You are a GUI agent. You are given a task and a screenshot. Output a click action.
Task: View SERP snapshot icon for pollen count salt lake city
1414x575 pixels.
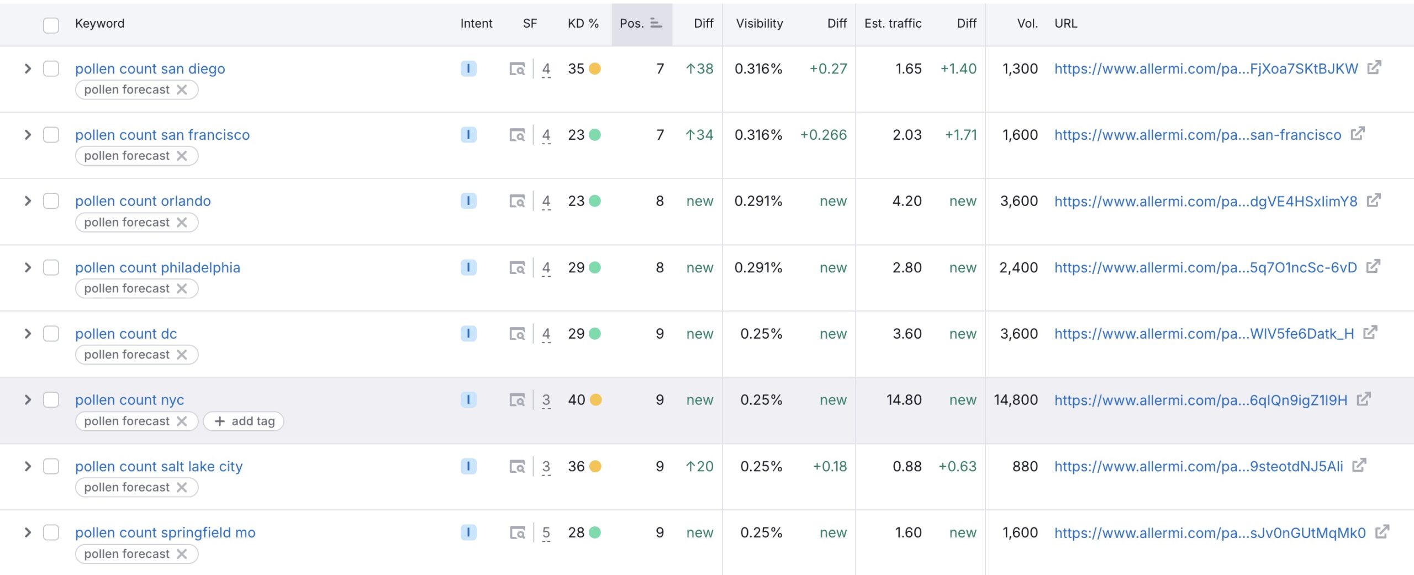tap(517, 467)
